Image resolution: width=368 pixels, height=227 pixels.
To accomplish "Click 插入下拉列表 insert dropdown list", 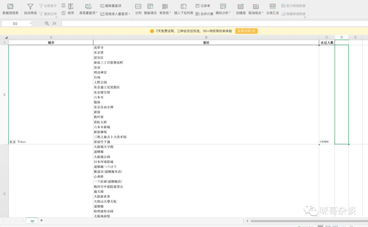I will tap(184, 9).
